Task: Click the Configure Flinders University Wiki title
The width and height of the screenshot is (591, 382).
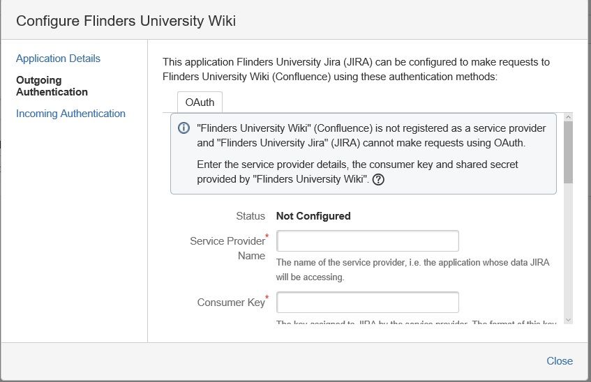Action: (x=126, y=21)
